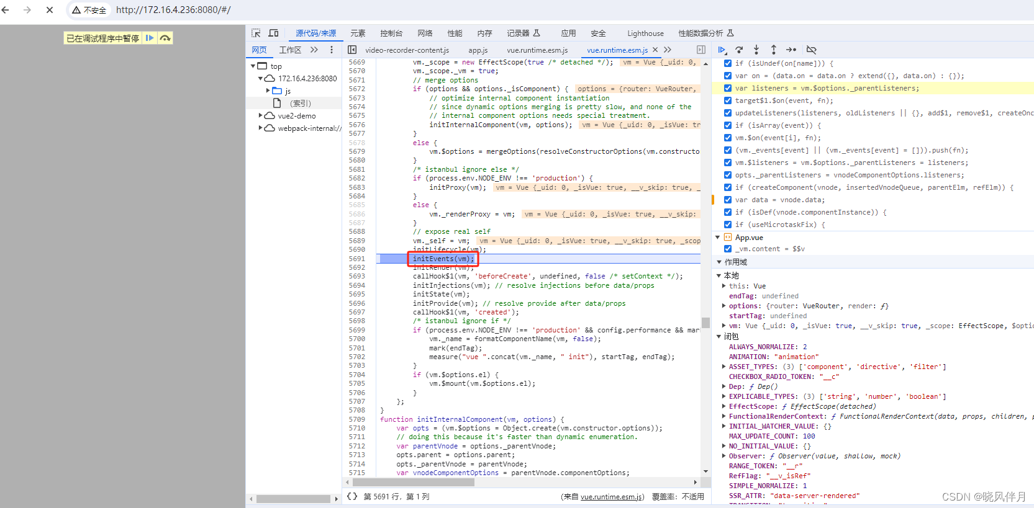Click line number 5693 in the gutter
The width and height of the screenshot is (1034, 508).
coord(357,277)
